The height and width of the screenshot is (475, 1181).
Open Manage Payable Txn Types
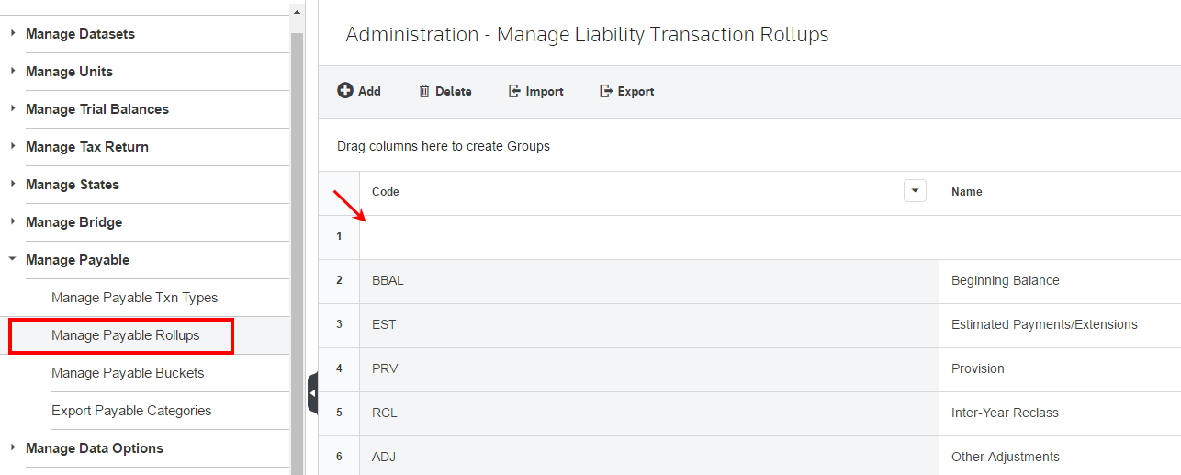[x=134, y=298]
